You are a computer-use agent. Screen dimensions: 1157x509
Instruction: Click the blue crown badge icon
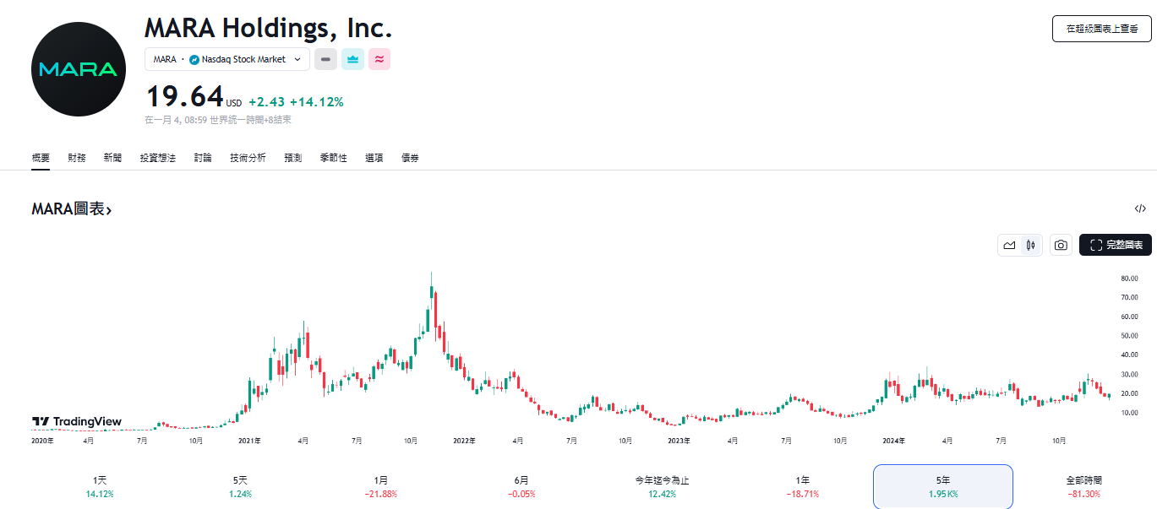pos(352,59)
